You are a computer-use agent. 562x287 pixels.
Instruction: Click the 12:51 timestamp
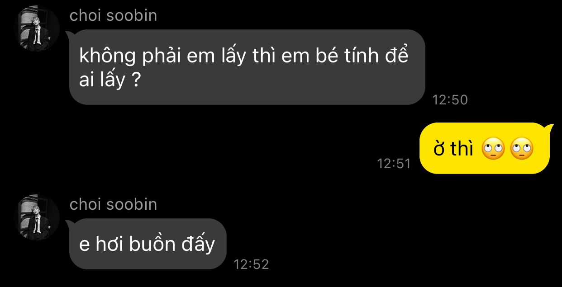[x=394, y=164]
